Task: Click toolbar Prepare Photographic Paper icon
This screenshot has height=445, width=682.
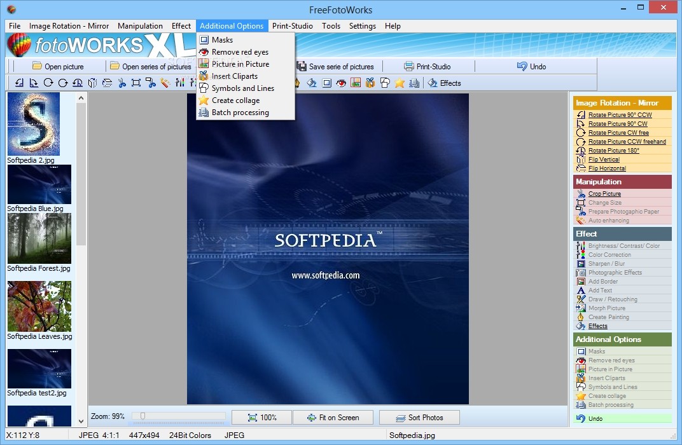Action: coord(151,83)
